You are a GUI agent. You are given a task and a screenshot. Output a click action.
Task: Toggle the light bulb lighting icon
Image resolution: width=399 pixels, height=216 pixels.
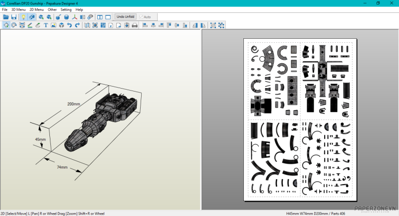(23, 17)
